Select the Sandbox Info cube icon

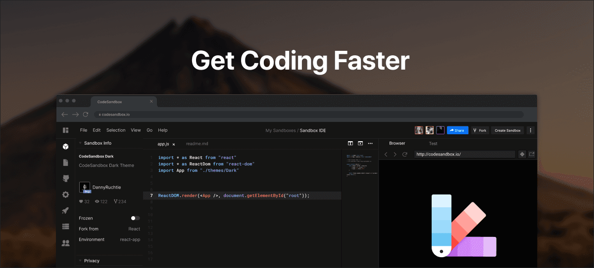point(65,147)
